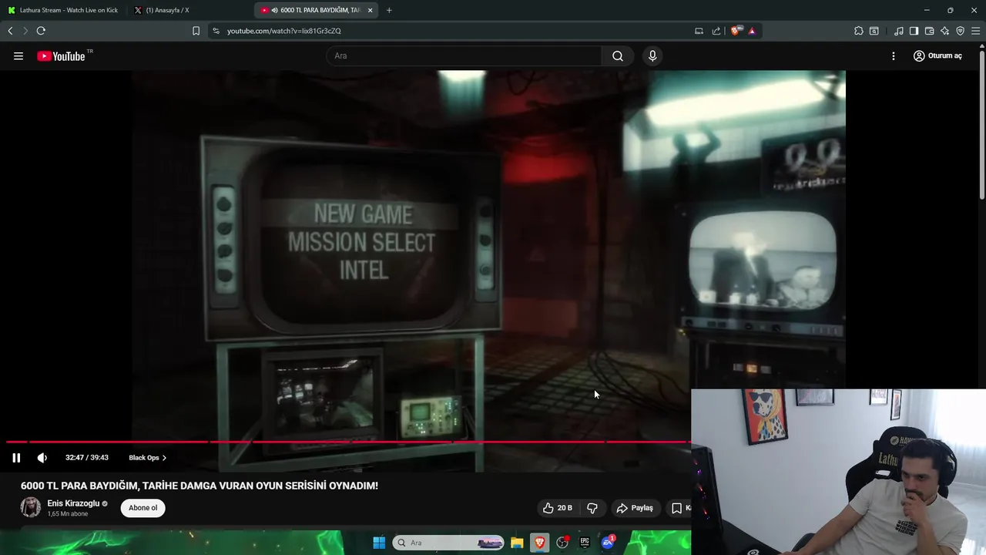Share the video via Paylaş

click(x=635, y=508)
